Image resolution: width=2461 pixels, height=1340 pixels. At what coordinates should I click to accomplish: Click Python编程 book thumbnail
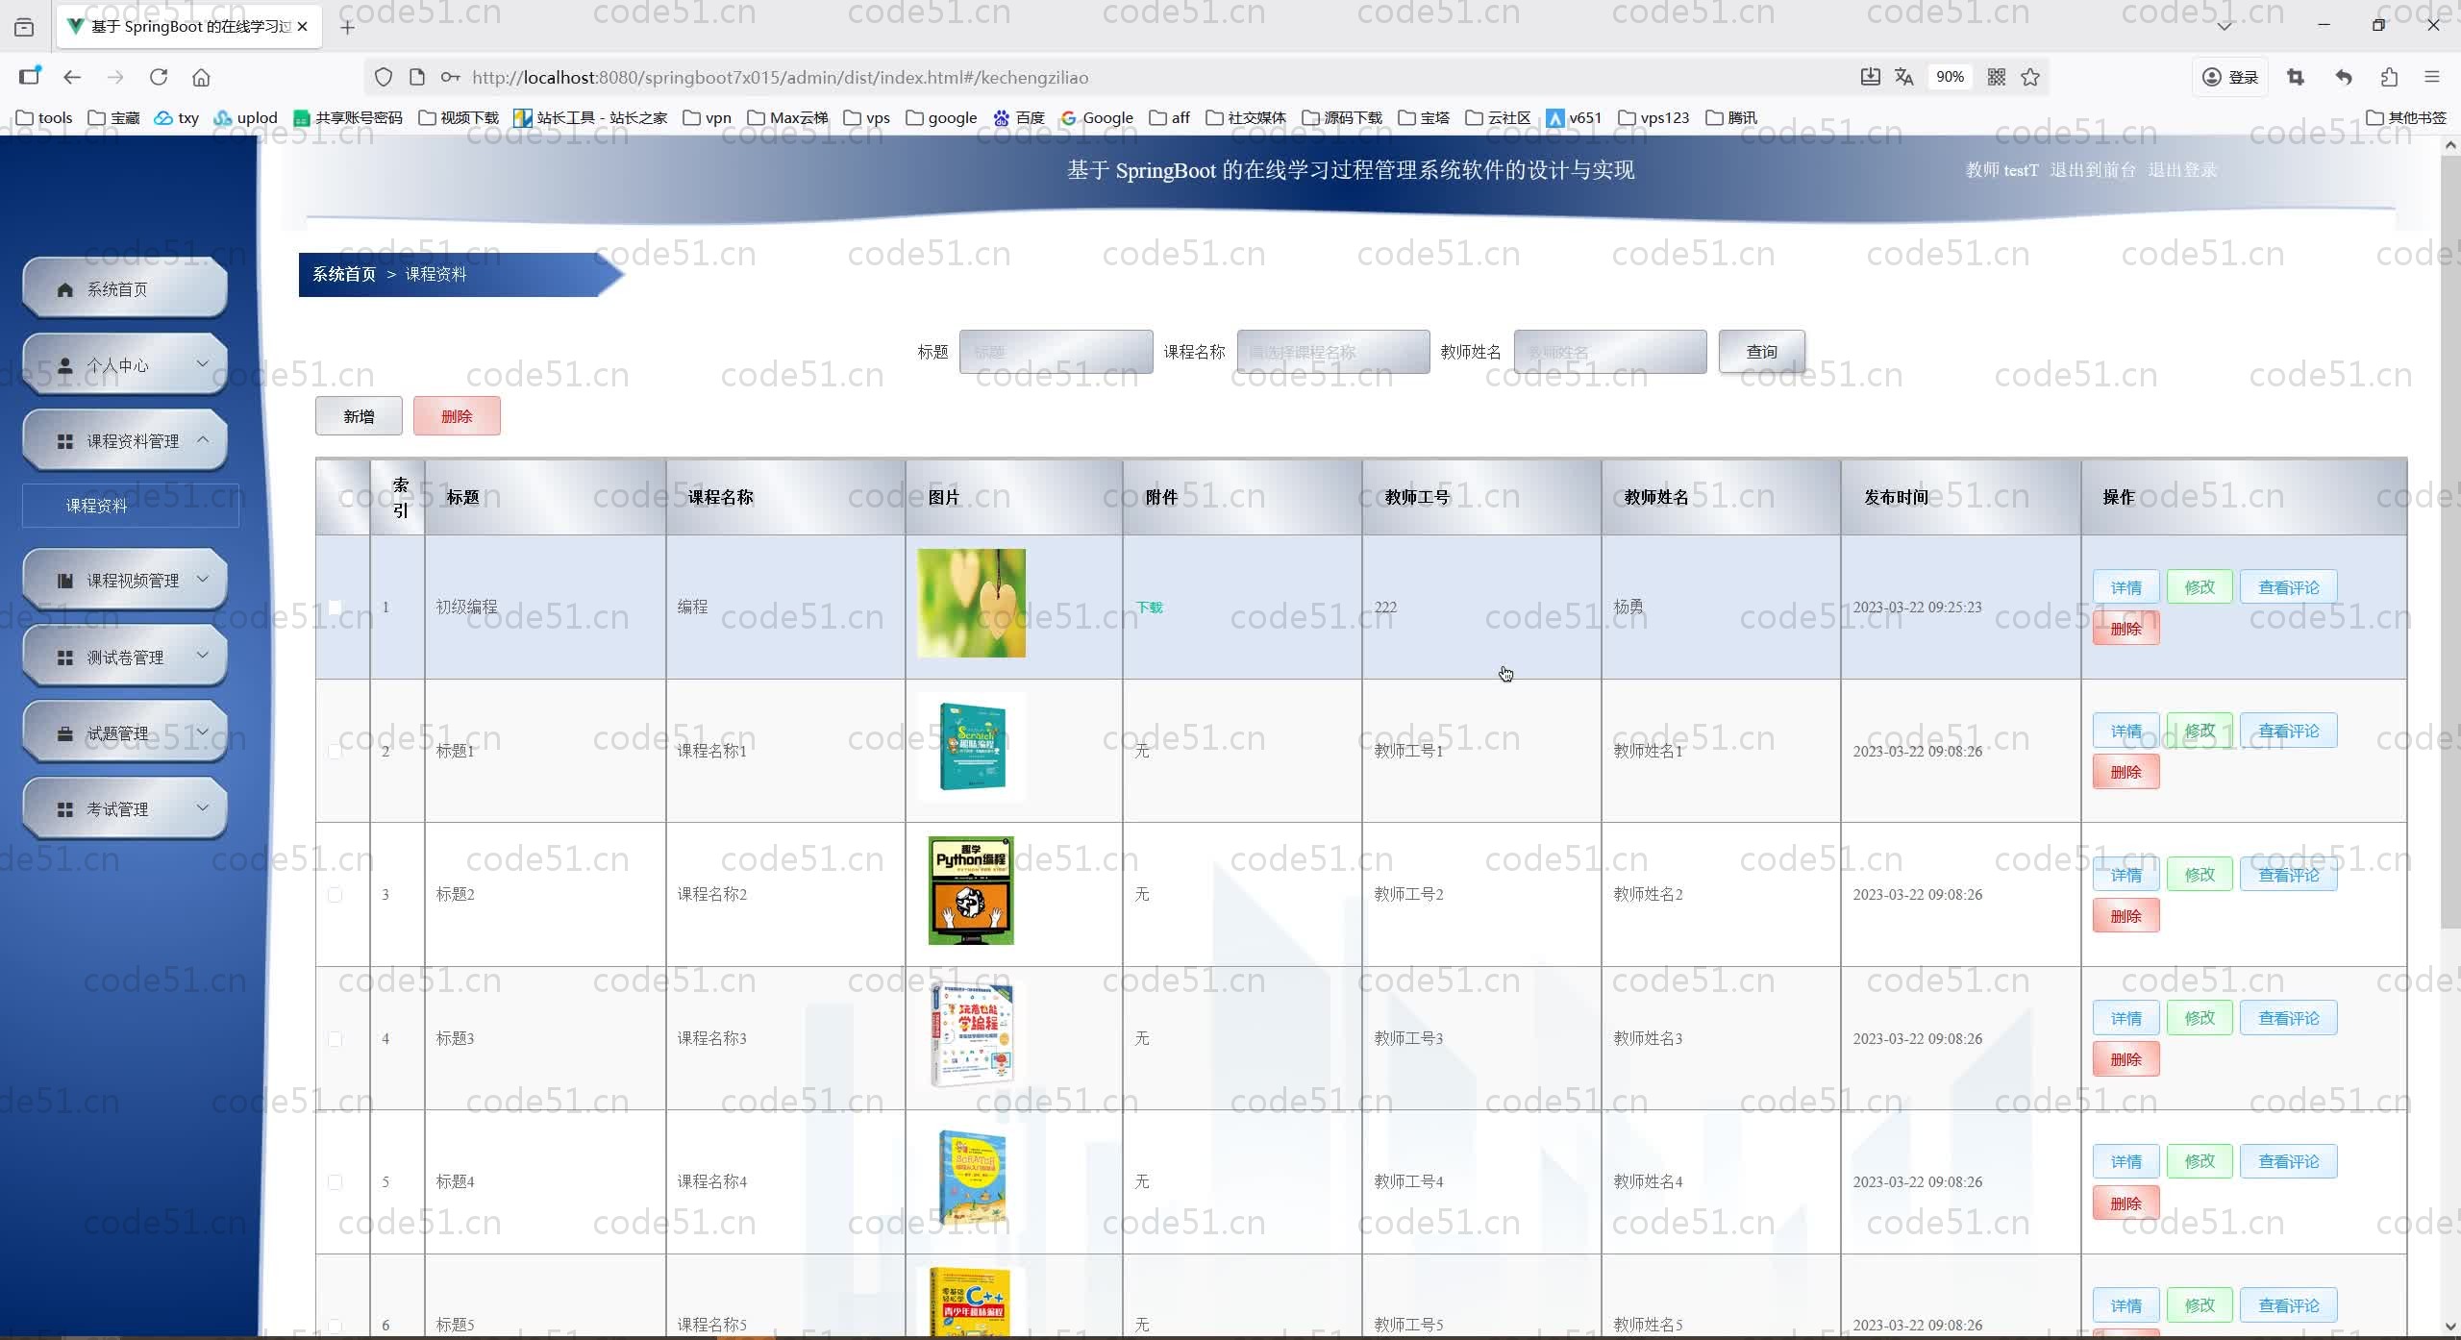(971, 890)
